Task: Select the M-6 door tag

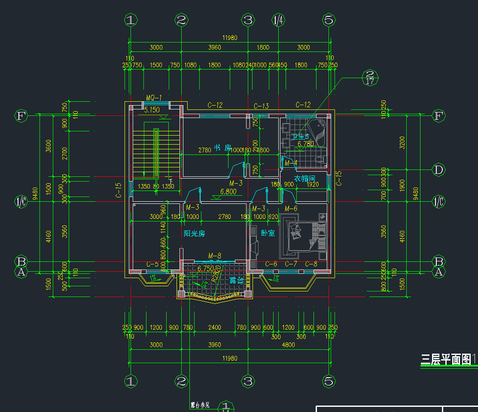Action: (291, 209)
